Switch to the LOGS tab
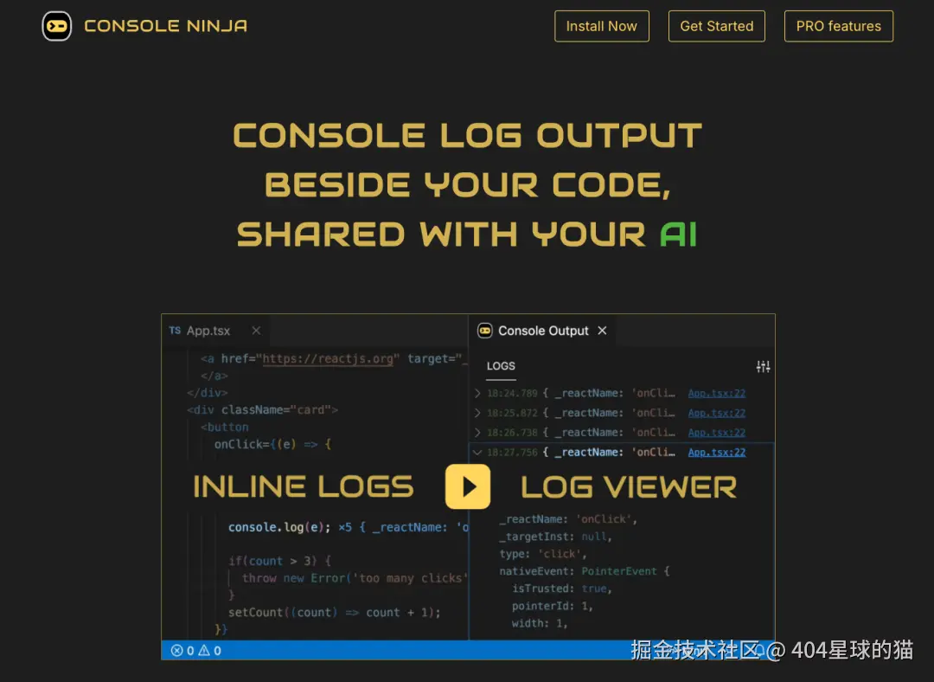Image resolution: width=934 pixels, height=682 pixels. (501, 366)
